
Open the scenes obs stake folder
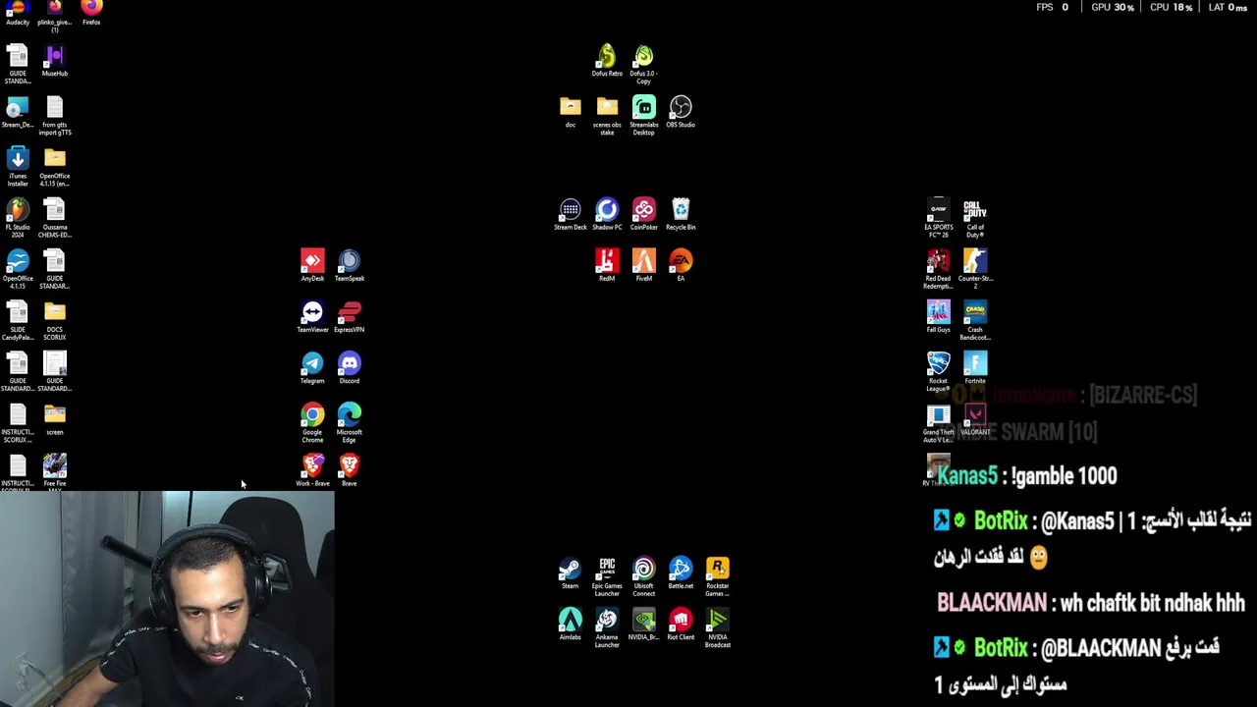click(607, 115)
